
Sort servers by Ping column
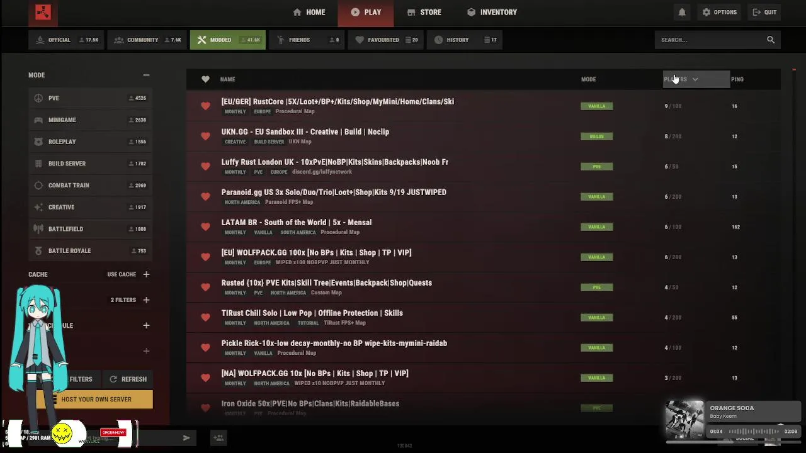pos(737,79)
